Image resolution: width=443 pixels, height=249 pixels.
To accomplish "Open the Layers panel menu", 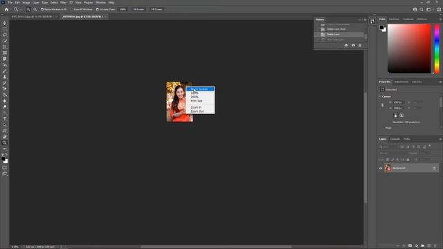I will click(440, 139).
